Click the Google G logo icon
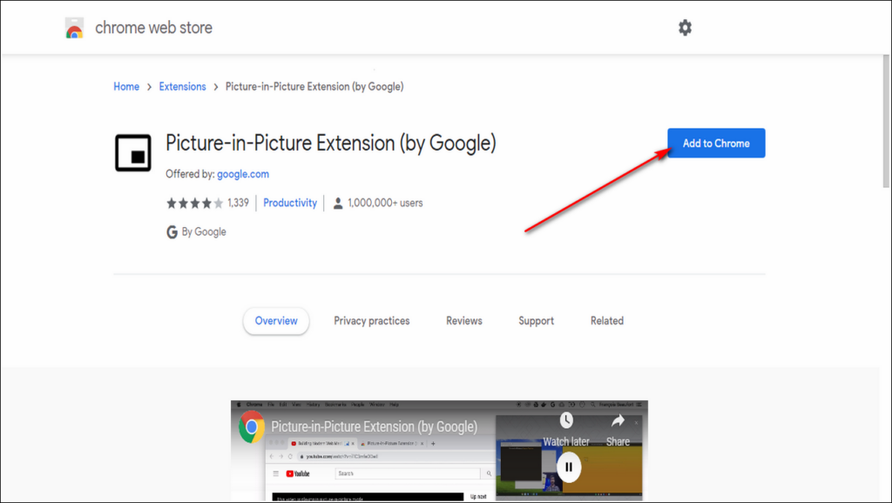The width and height of the screenshot is (892, 503). [x=172, y=231]
